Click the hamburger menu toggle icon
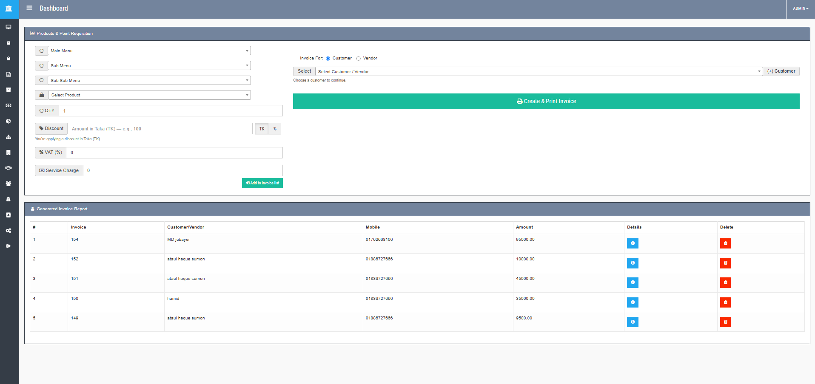Image resolution: width=815 pixels, height=384 pixels. [x=29, y=8]
